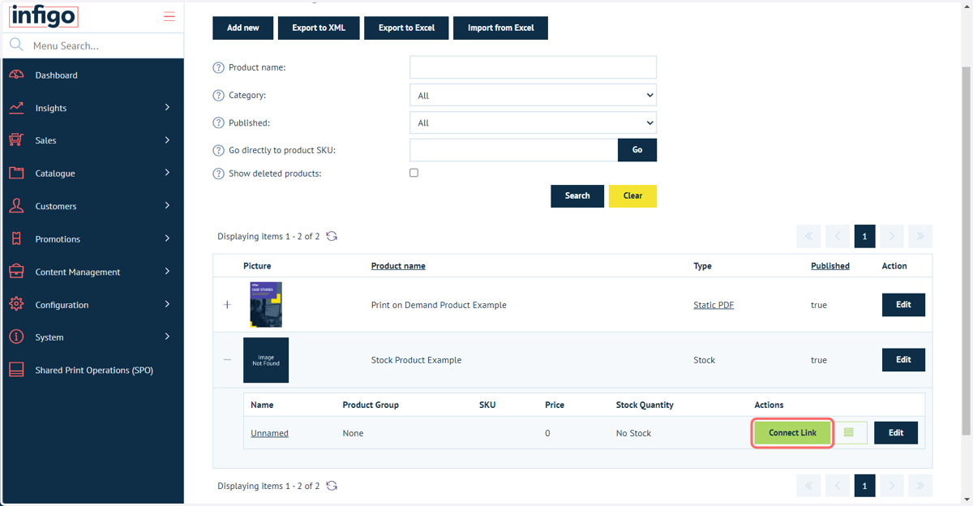Click help icon beside Product name
This screenshot has height=506, width=973.
[x=218, y=67]
